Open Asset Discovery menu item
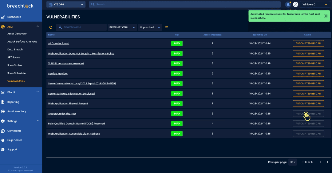 tap(17, 34)
